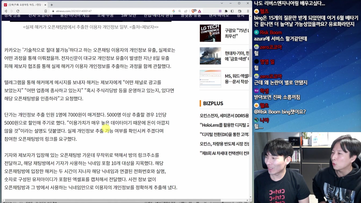Click the chat message azura에 서비스 할거같던데

point(280,39)
